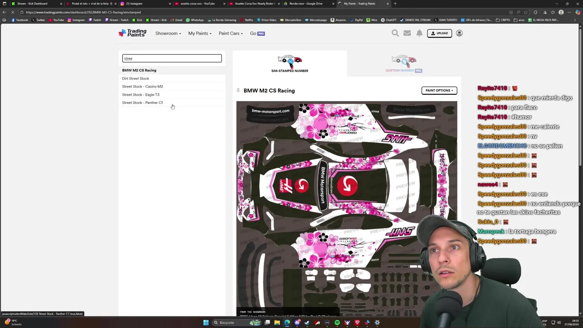Viewport: 583px width, 328px height.
Task: Open WhatsApp bookmark
Action: click(x=195, y=20)
